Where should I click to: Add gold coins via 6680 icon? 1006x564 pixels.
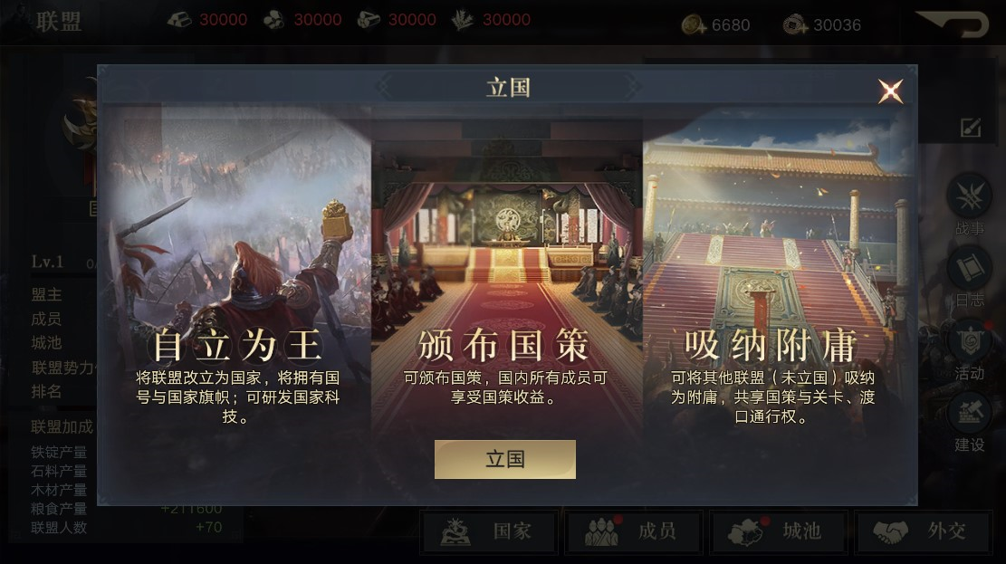(694, 25)
